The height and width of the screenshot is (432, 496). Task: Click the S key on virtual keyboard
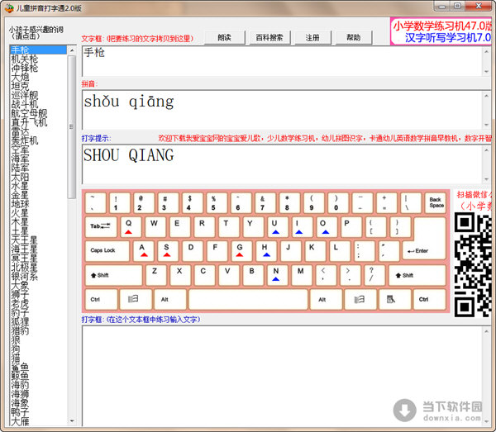coord(168,251)
